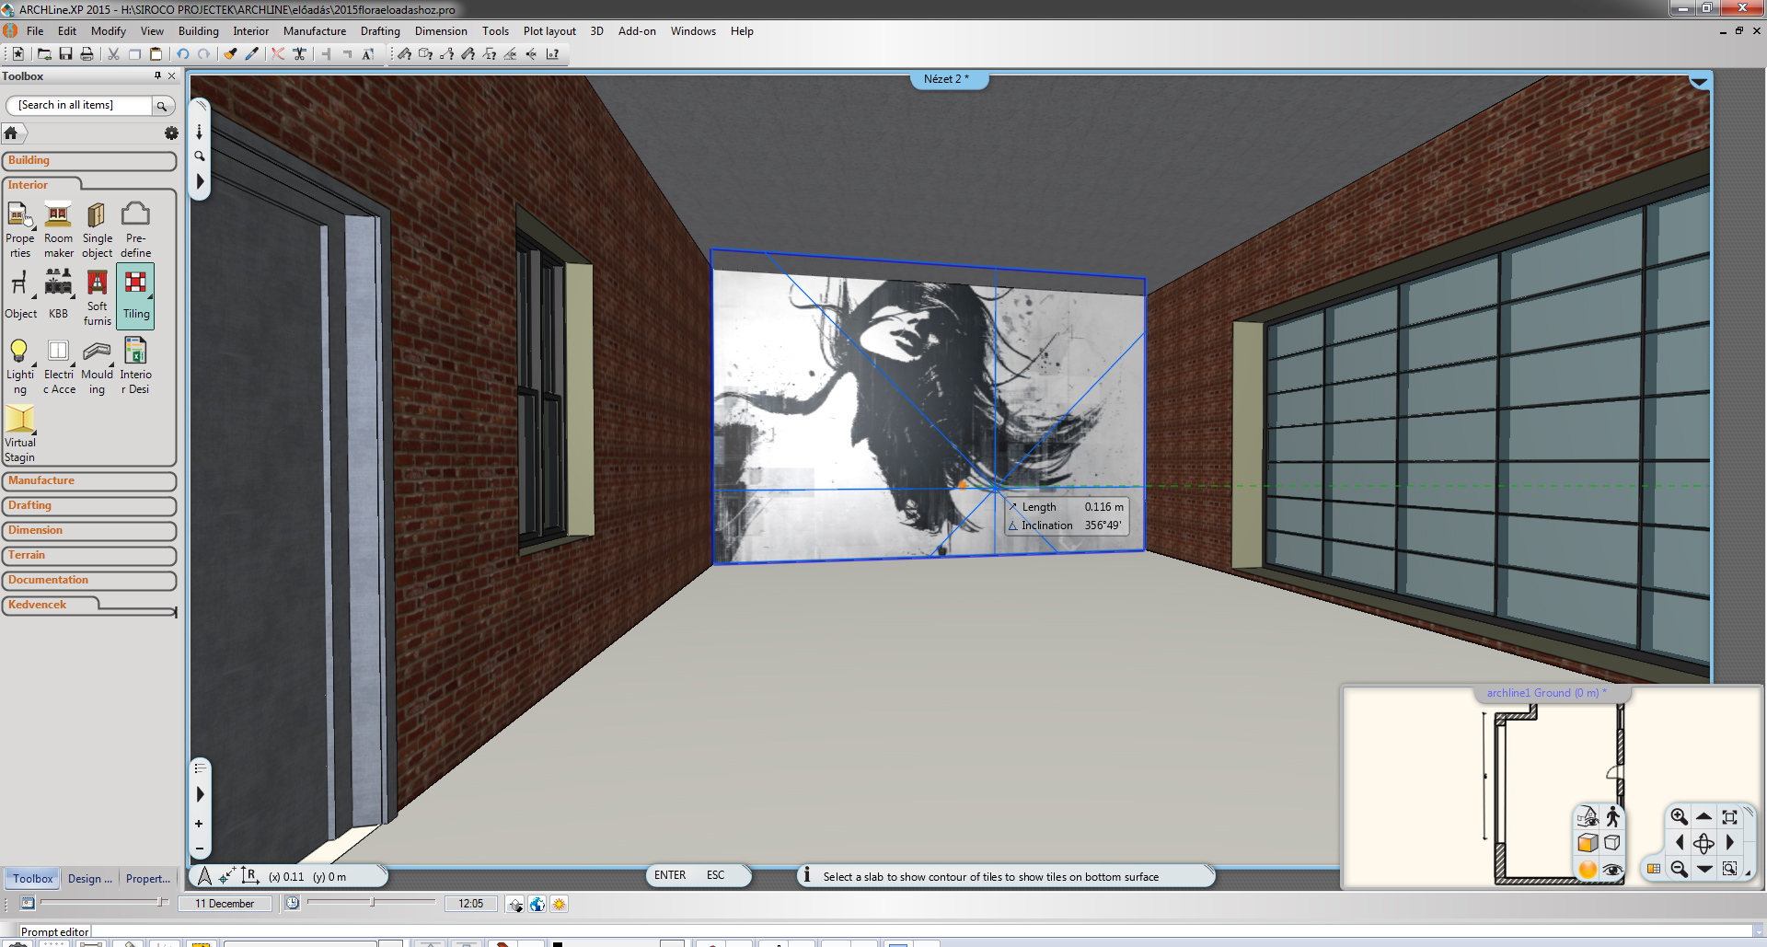Toggle the wireframe cube view mode
This screenshot has height=947, width=1767.
(1612, 843)
